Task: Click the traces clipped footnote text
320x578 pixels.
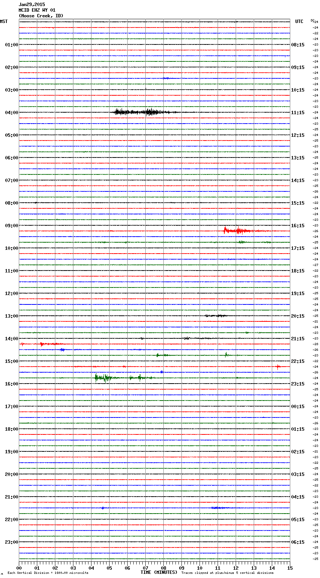Action: point(227,573)
